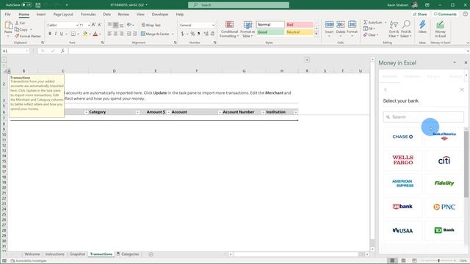Click the Copy tool
Image resolution: width=470 pixels, height=264 pixels.
21,29
